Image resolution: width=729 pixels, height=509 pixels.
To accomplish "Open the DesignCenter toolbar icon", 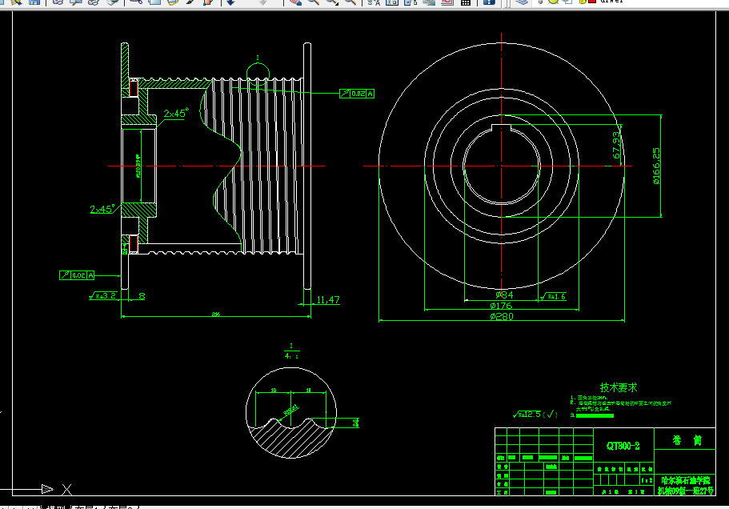I will click(392, 2).
